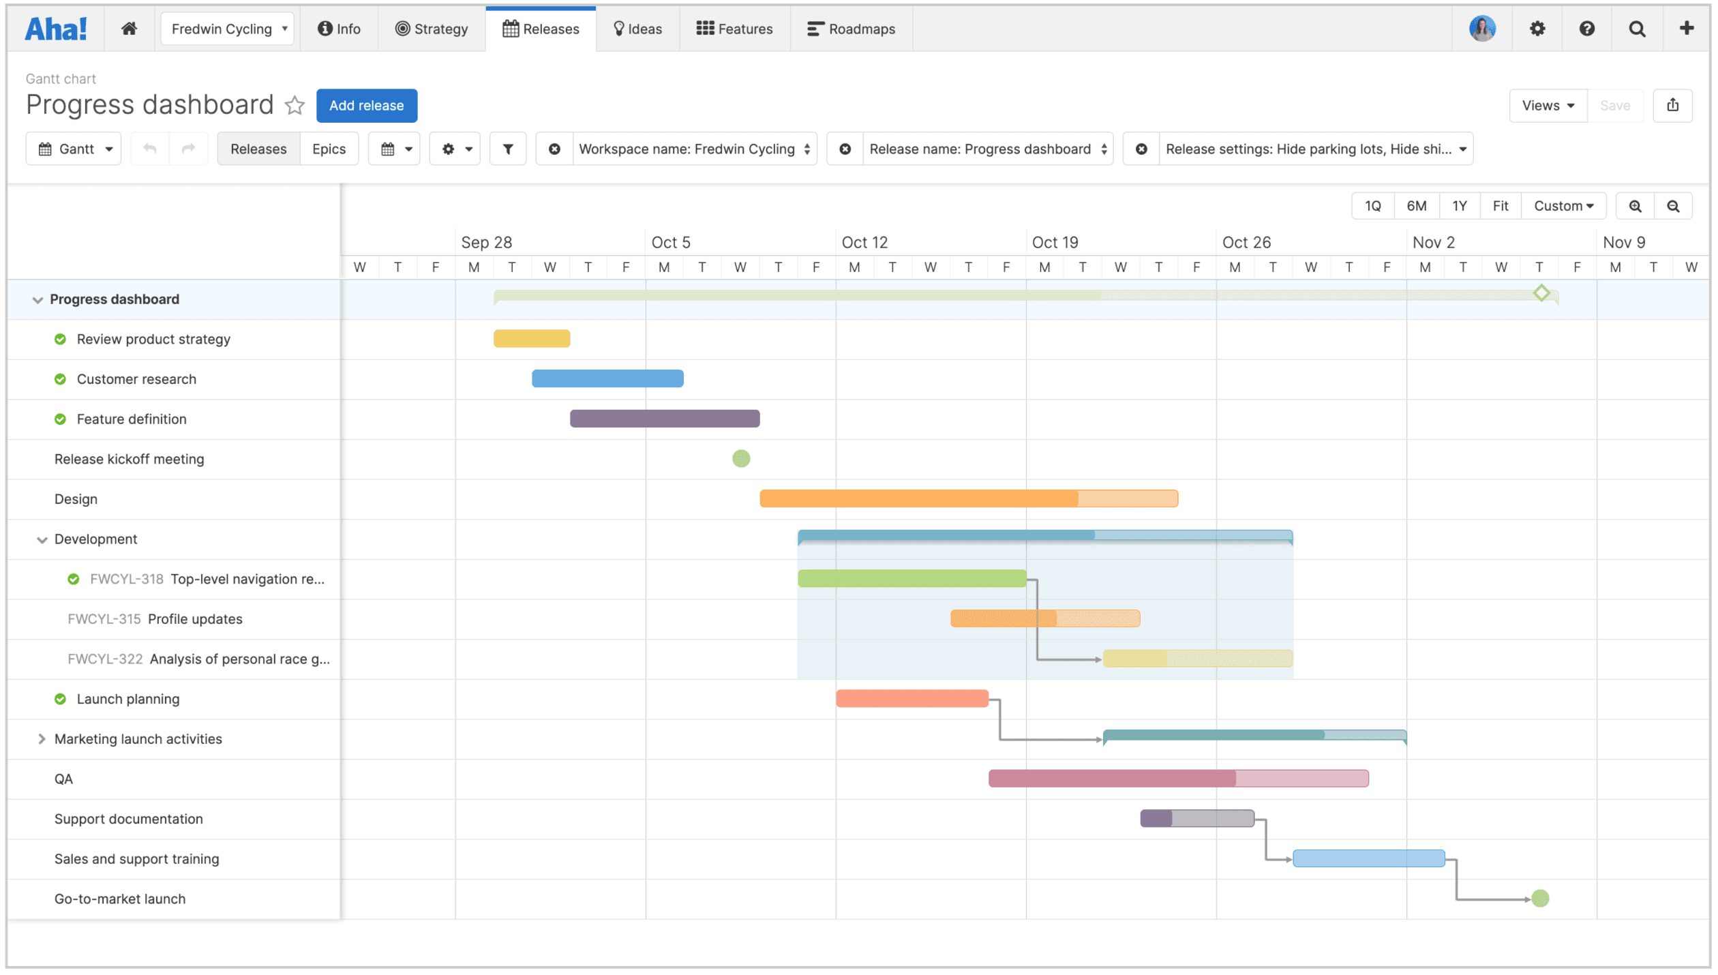
Task: Switch the view toggle to Epics
Action: pyautogui.click(x=329, y=149)
